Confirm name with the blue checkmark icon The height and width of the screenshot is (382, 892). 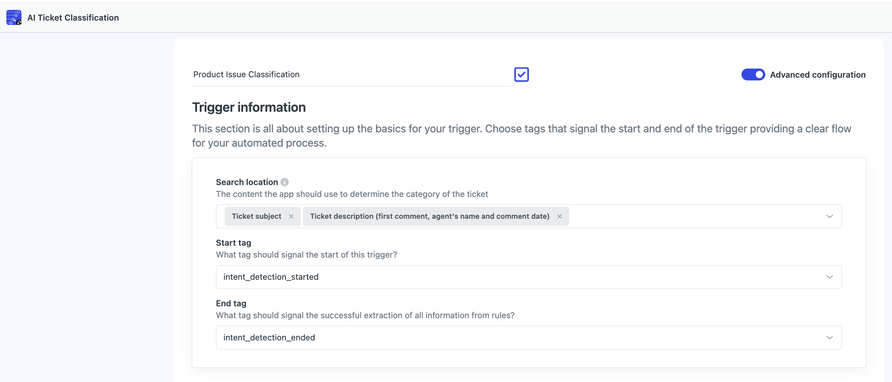(521, 74)
